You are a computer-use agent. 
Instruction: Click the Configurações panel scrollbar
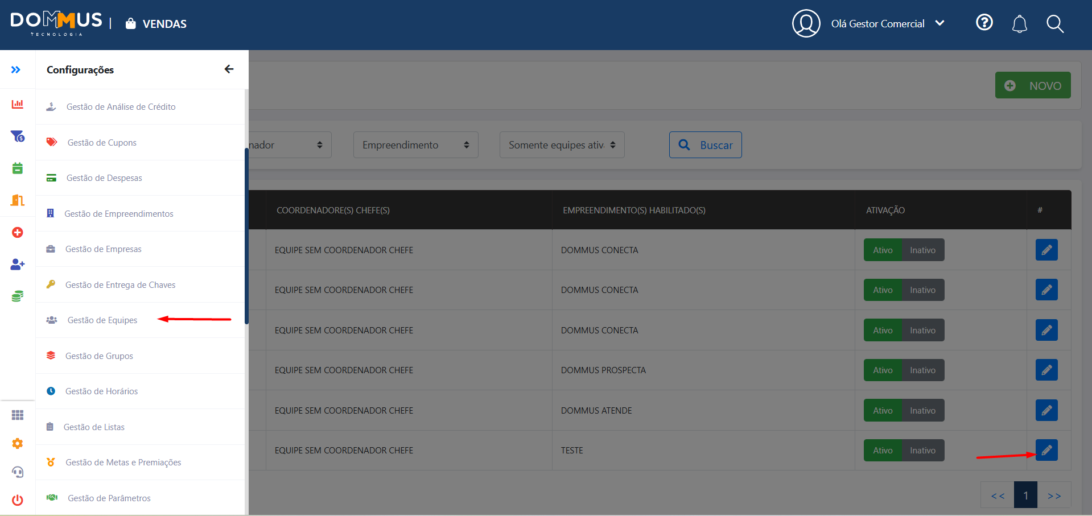pyautogui.click(x=246, y=236)
